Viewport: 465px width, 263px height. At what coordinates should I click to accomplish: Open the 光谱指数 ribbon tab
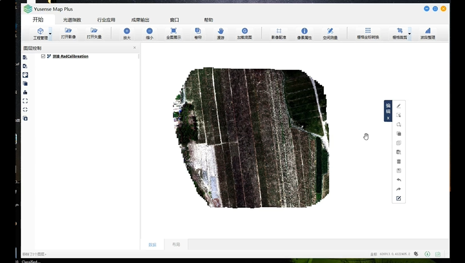click(x=72, y=20)
